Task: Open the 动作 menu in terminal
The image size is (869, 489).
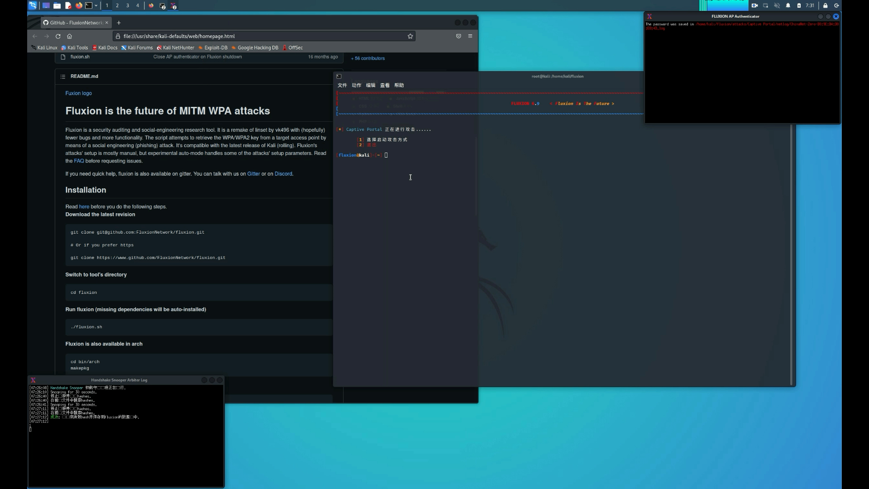Action: (357, 85)
